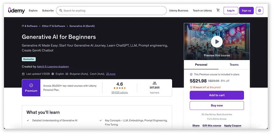Open the language globe button
273x134 pixels.
[259, 11]
